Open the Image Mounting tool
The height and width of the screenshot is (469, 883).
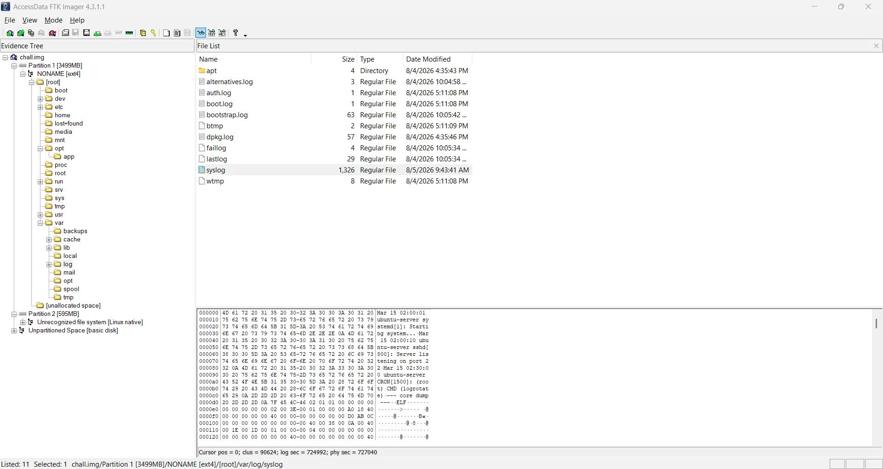coord(31,33)
